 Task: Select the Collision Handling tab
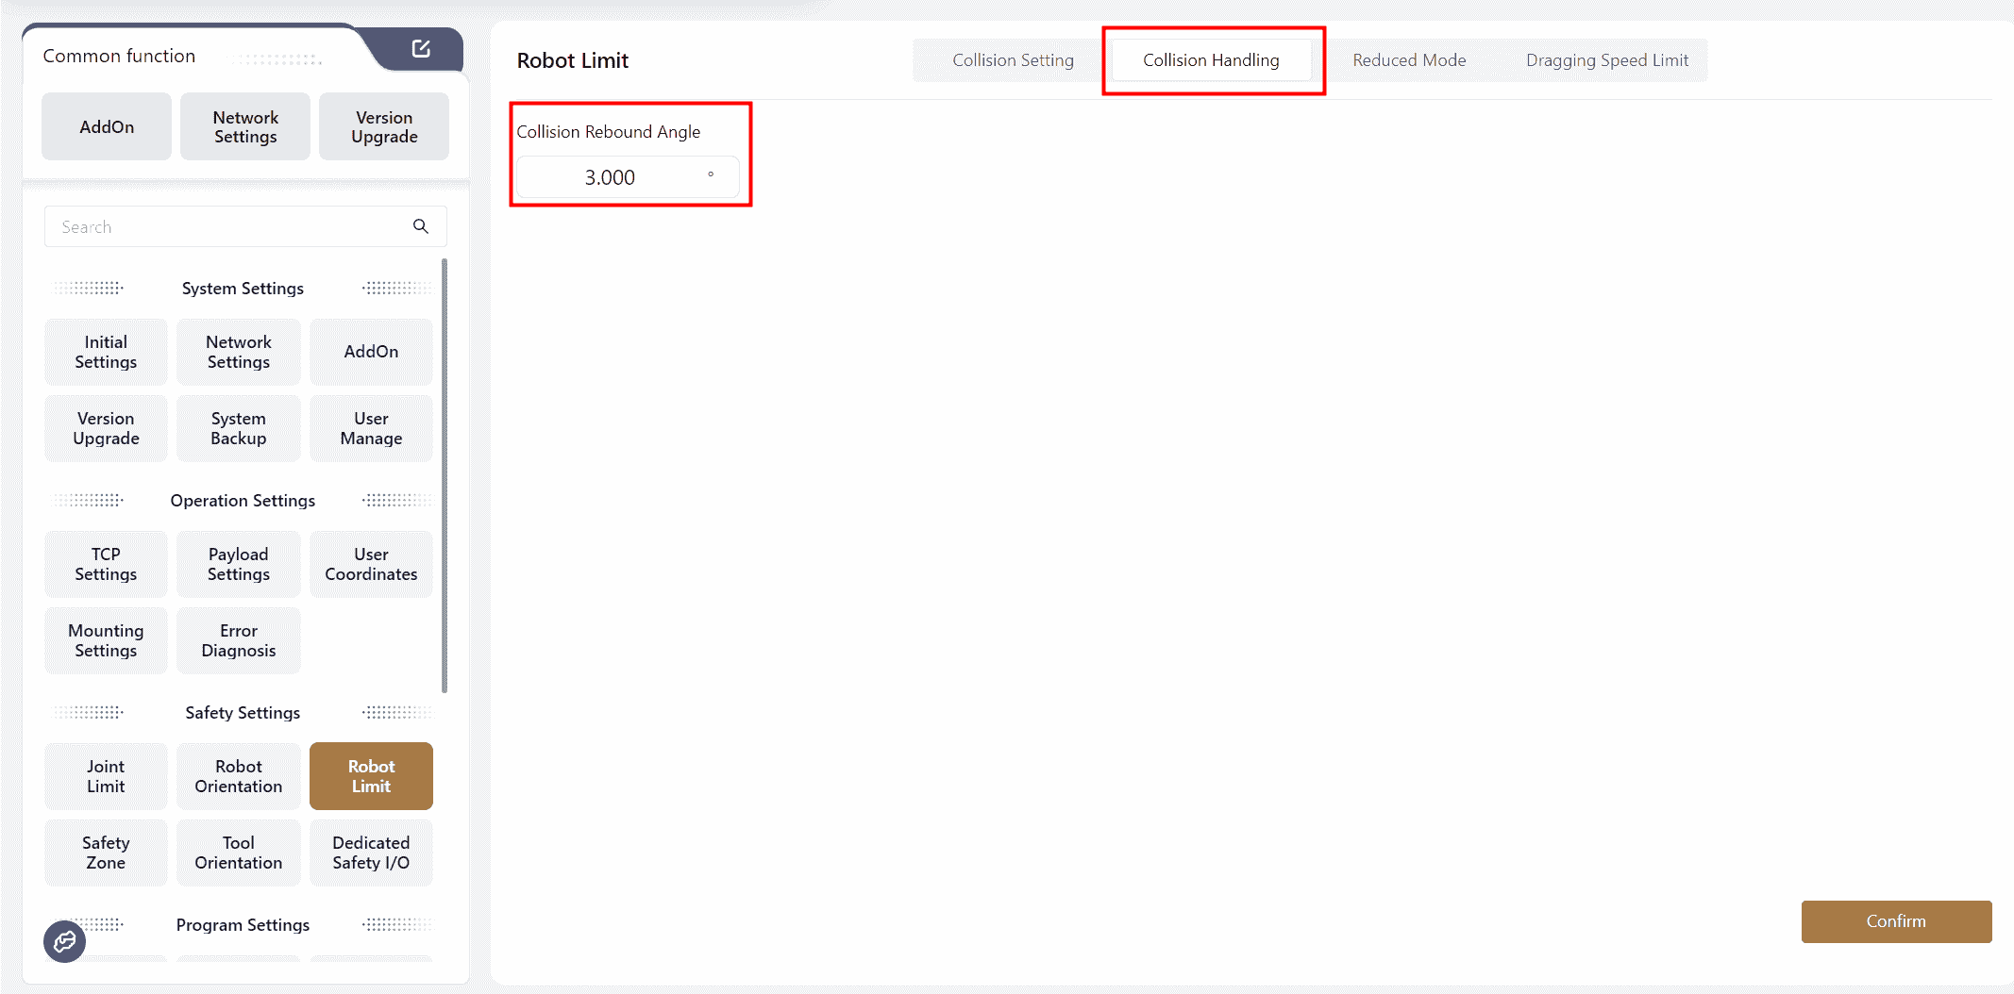pos(1211,60)
